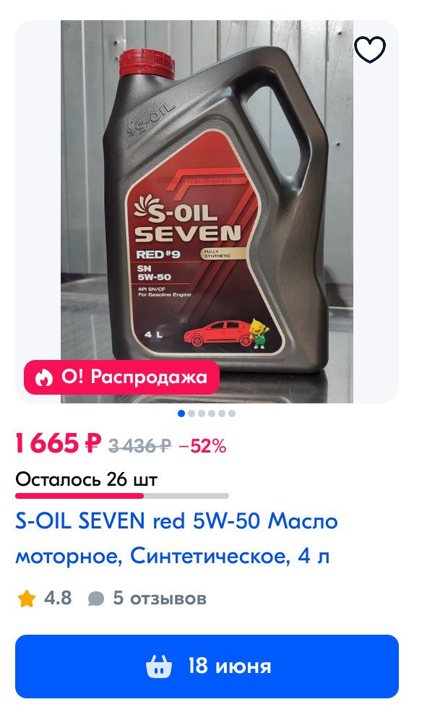Go to the last image carousel dot

(232, 413)
